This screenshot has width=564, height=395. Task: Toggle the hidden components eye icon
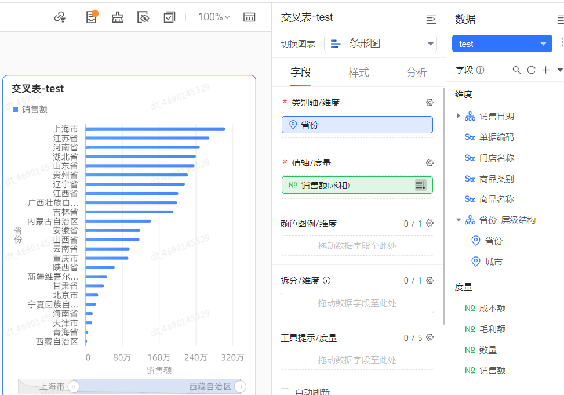[143, 17]
